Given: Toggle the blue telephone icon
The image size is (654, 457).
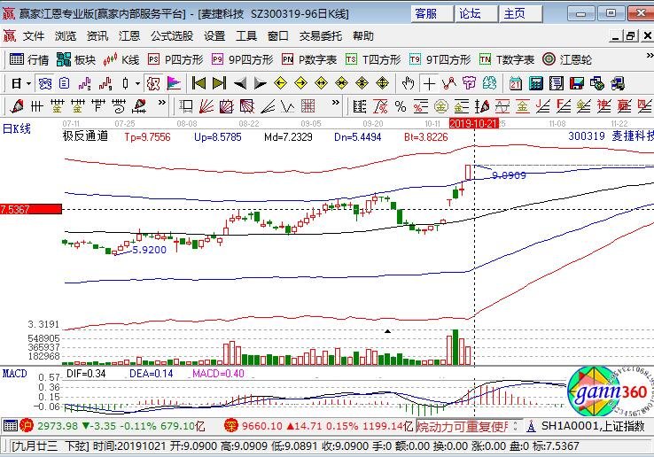Looking at the screenshot, I should [x=44, y=84].
